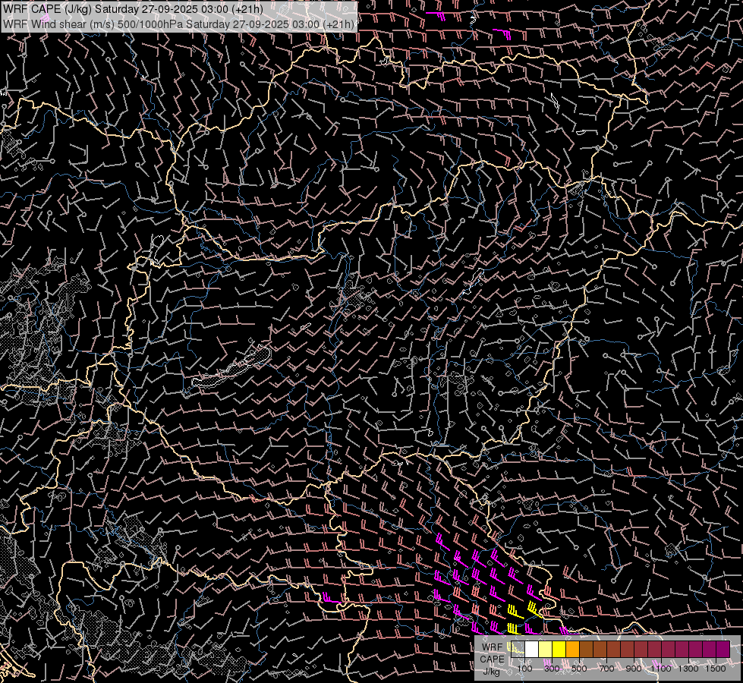Screen dimensions: 743x683
Task: Click the WRF Wind shear title line
Action: 179,24
